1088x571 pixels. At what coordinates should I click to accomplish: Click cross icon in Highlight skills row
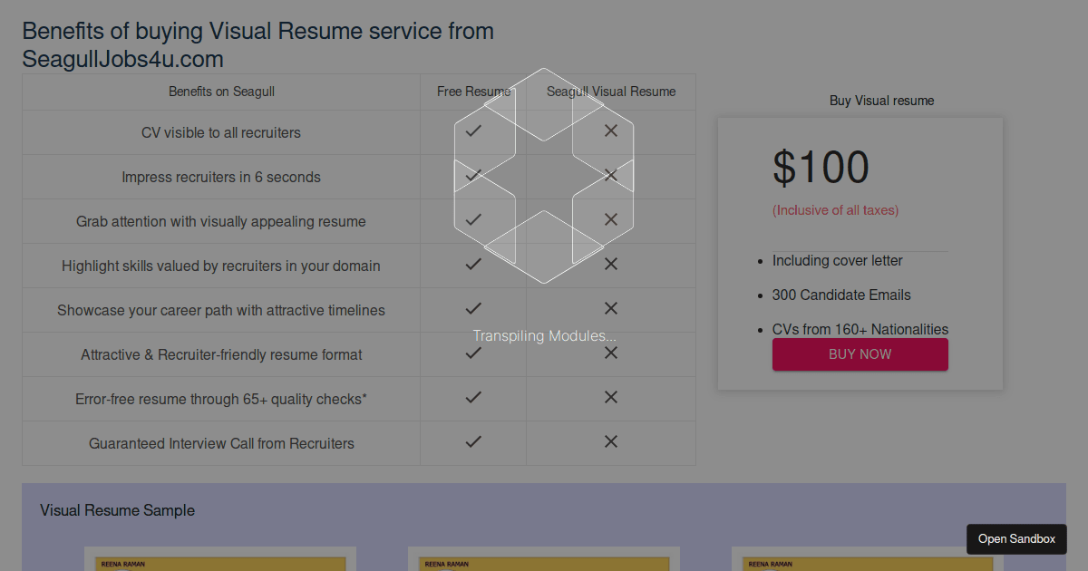[x=610, y=265]
